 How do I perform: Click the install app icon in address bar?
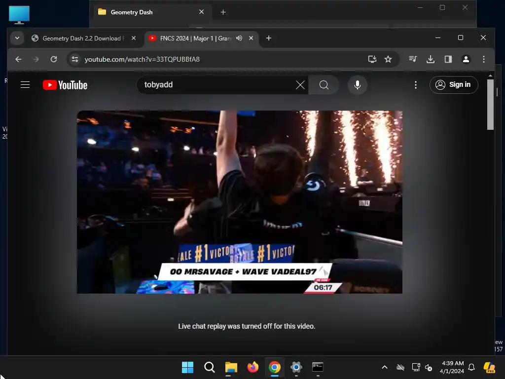[x=372, y=59]
